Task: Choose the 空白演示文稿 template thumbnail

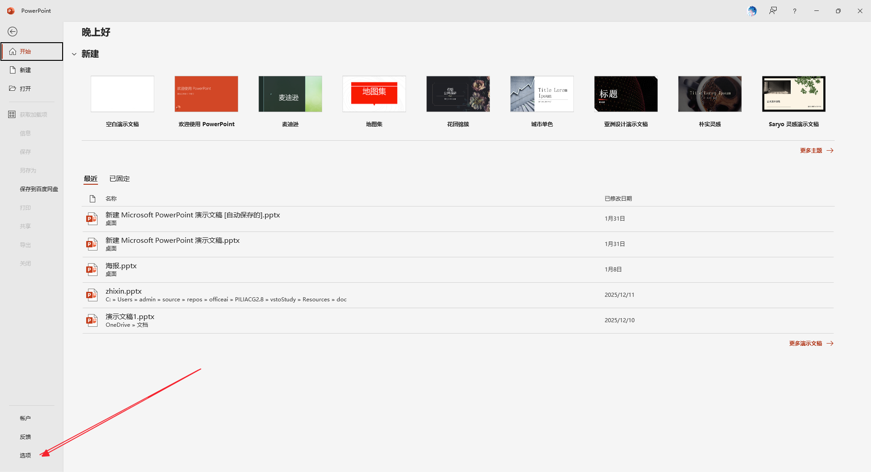Action: pyautogui.click(x=122, y=94)
